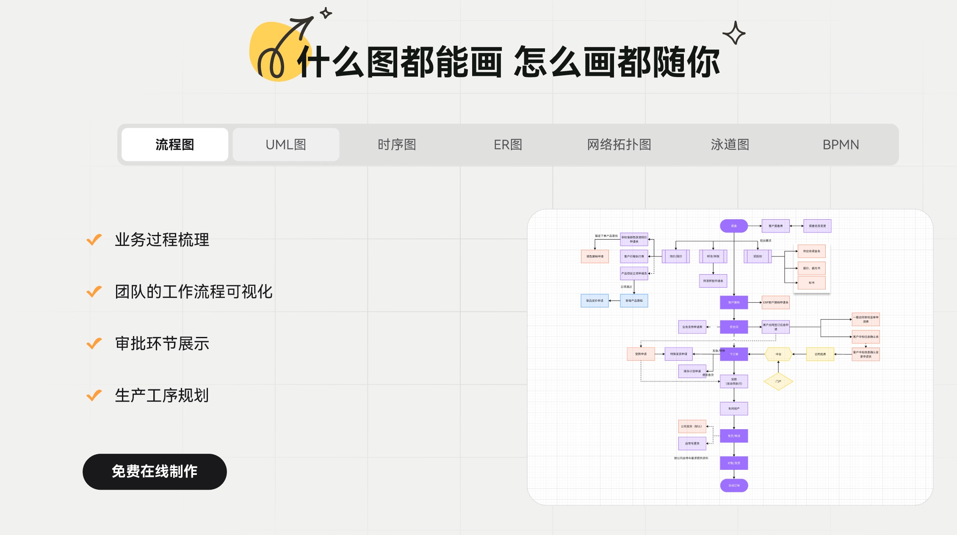Click the 客户建档 purple node
Screen dimensions: 957x535
click(x=734, y=302)
